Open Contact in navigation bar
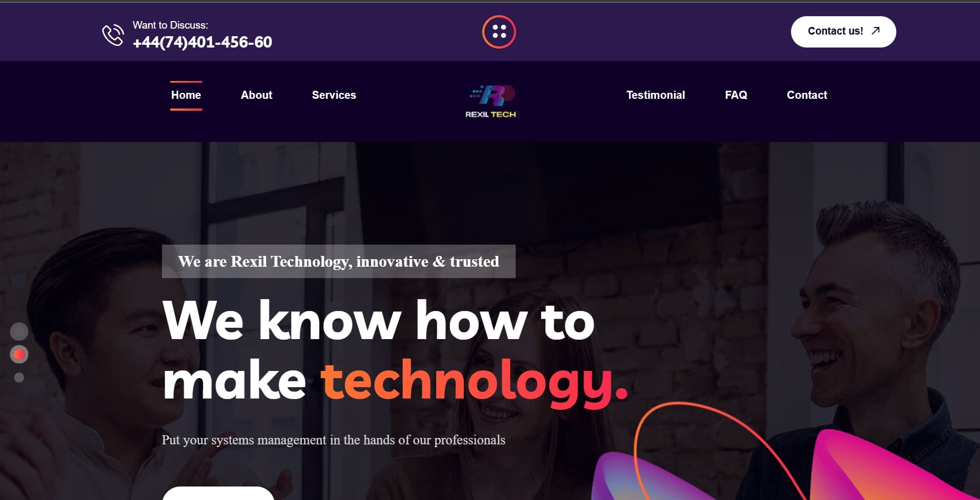980x500 pixels. point(807,95)
